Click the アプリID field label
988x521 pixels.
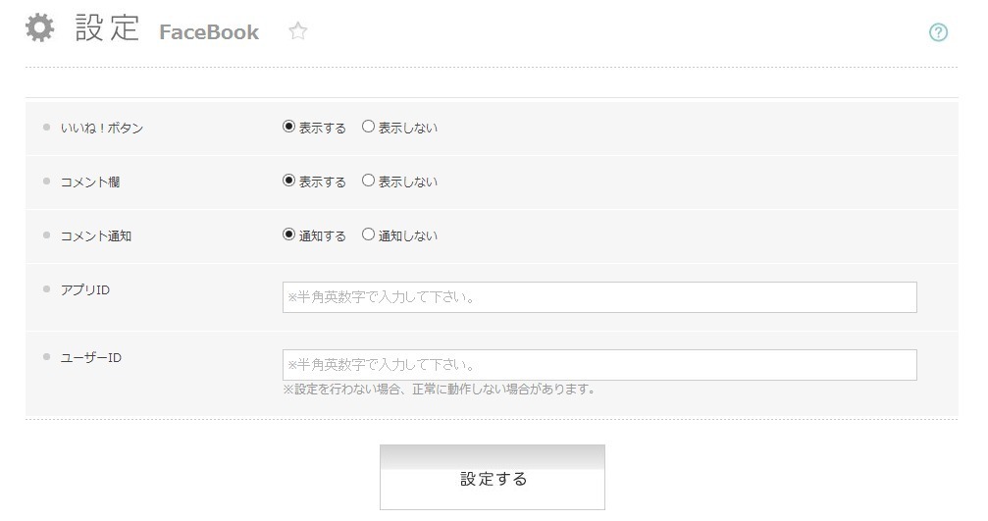pos(85,290)
